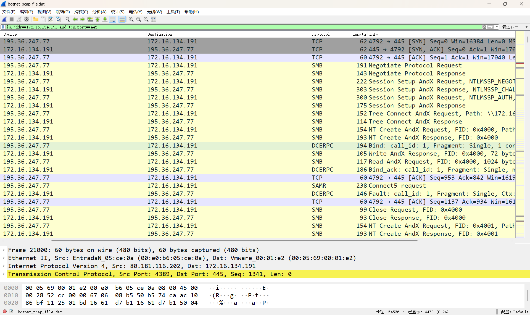This screenshot has height=315, width=530.
Task: Click the go-to-specific-packet icon
Action: click(90, 19)
